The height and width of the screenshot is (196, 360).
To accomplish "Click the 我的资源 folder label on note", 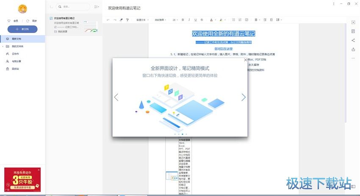I will [61, 32].
